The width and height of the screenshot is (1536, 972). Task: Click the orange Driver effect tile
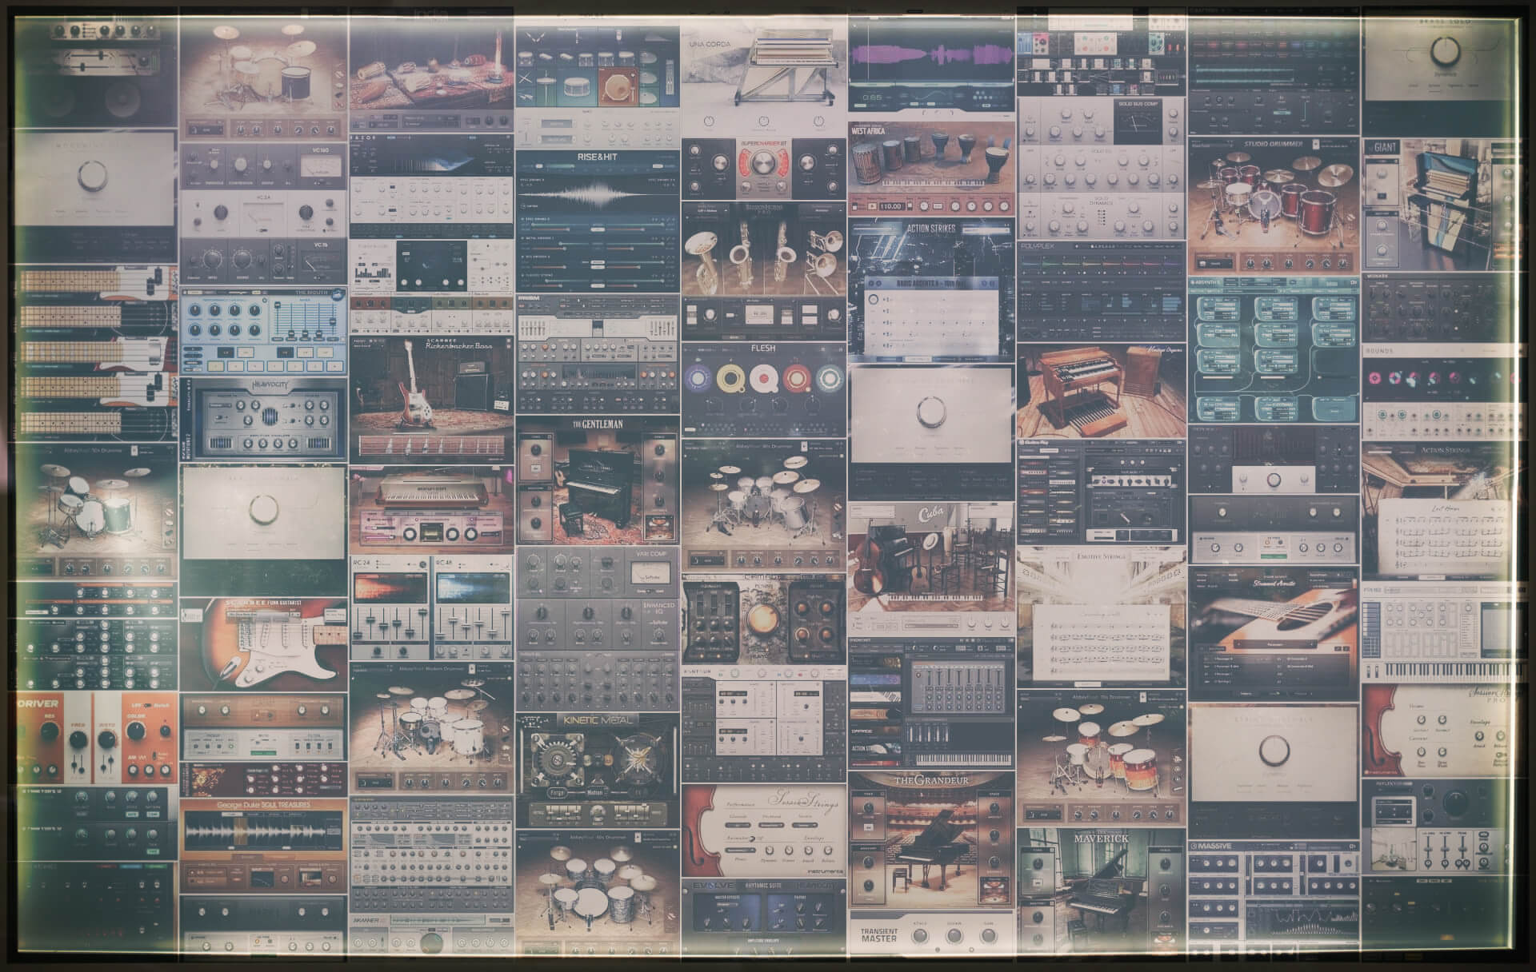(95, 736)
